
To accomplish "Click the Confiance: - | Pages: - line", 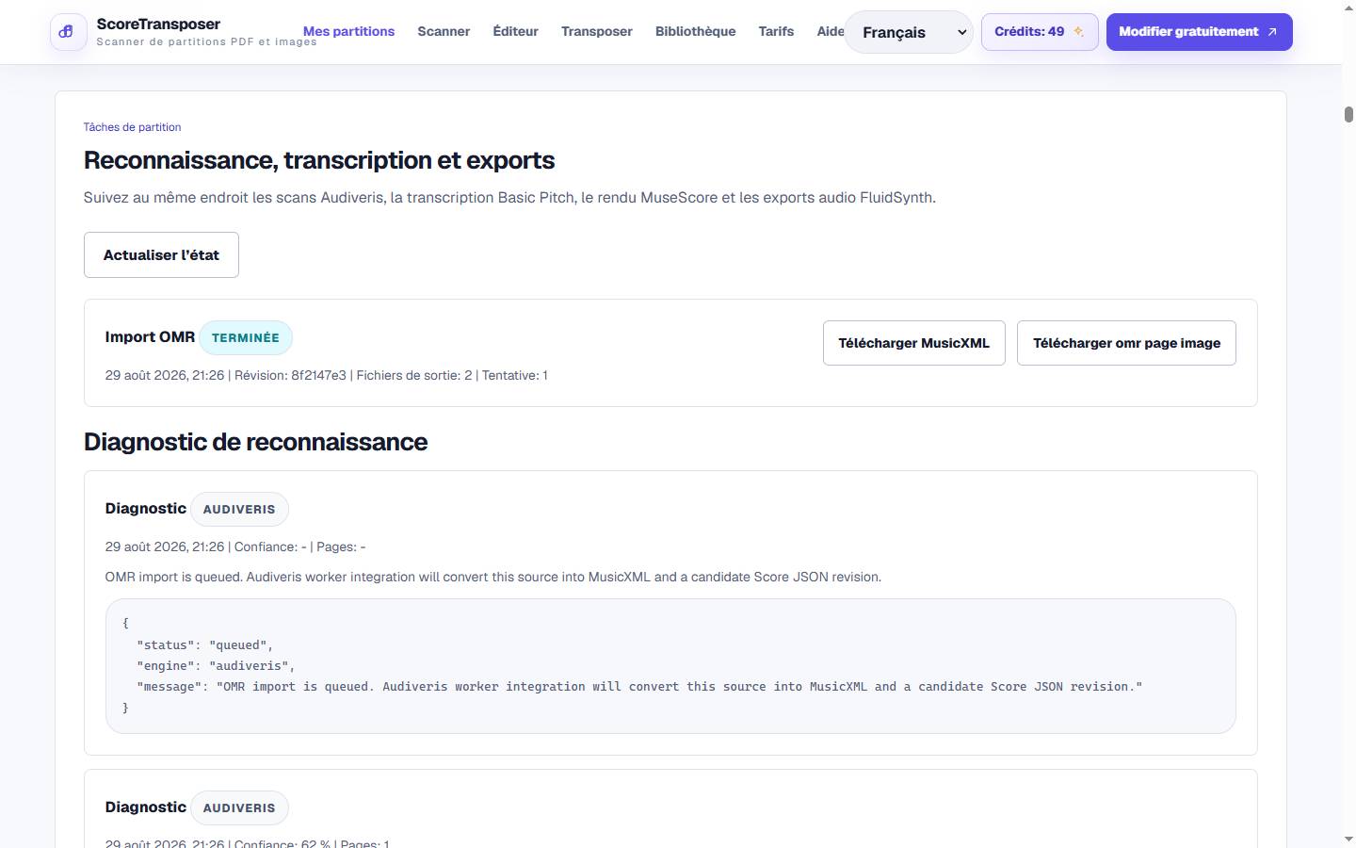I will tap(235, 546).
